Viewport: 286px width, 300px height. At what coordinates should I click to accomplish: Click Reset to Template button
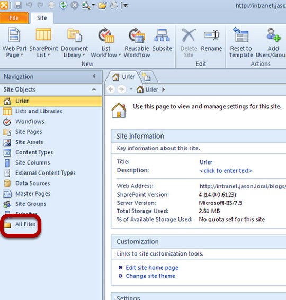(x=241, y=43)
